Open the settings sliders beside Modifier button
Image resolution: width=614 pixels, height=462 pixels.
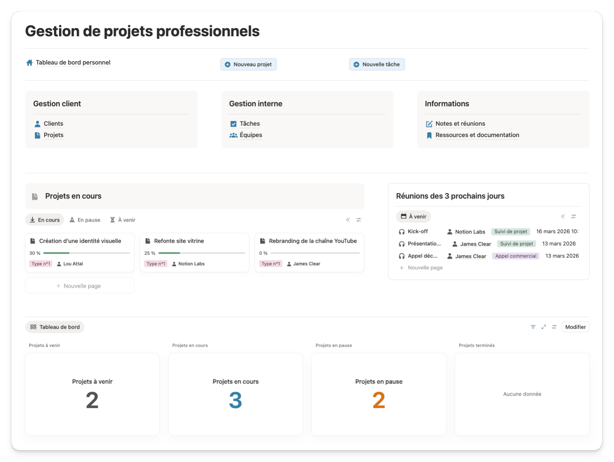554,327
